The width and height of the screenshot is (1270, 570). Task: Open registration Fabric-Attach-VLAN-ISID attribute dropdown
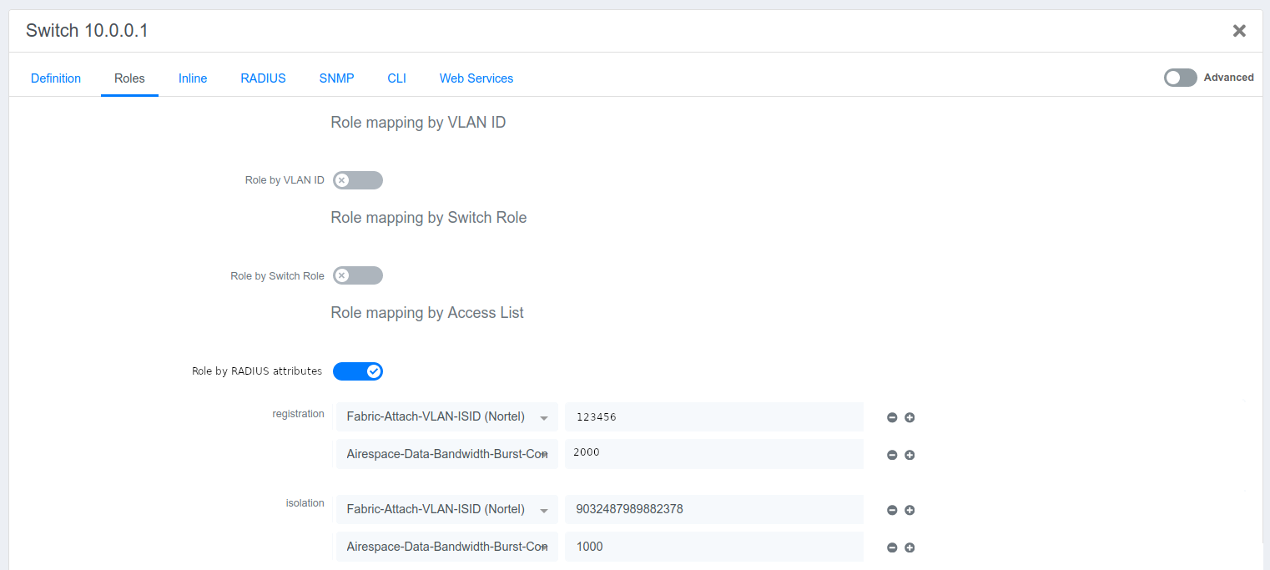(447, 417)
